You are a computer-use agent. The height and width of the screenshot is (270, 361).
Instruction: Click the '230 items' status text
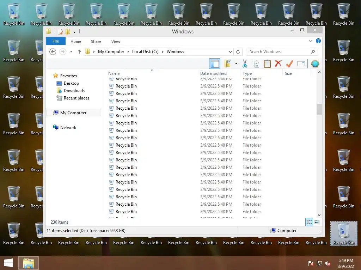pos(60,222)
